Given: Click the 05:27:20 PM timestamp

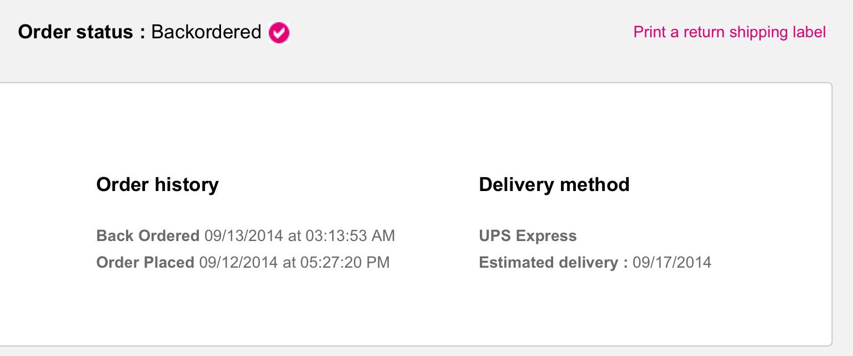Looking at the screenshot, I should pos(345,262).
